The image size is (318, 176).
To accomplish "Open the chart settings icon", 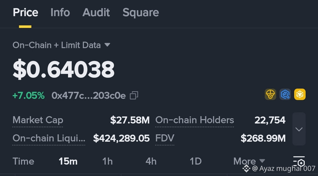I will coord(299,162).
